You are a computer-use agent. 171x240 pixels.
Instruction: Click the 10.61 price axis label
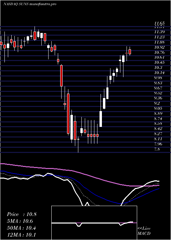click(159, 57)
